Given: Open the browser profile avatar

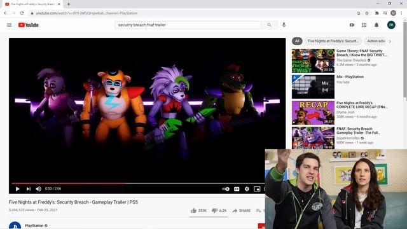Looking at the screenshot, I should point(393,13).
